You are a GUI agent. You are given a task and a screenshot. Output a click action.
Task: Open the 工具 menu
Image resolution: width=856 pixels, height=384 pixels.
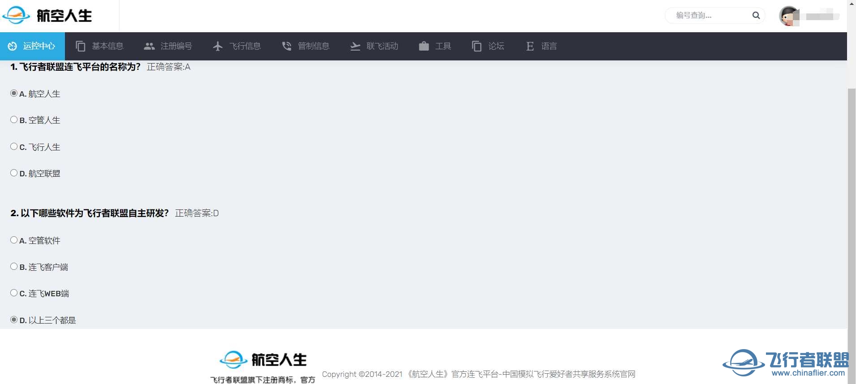pyautogui.click(x=435, y=46)
